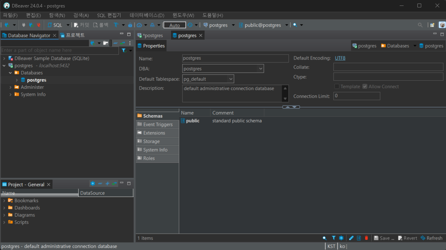Open the 편집(E) menu

click(33, 15)
